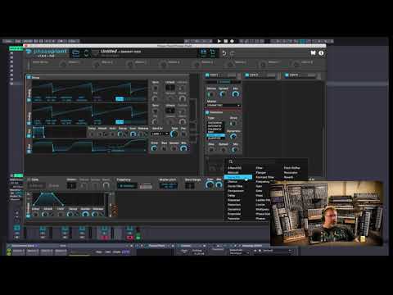Click the info icon in Phase Plant header

pos(321,53)
